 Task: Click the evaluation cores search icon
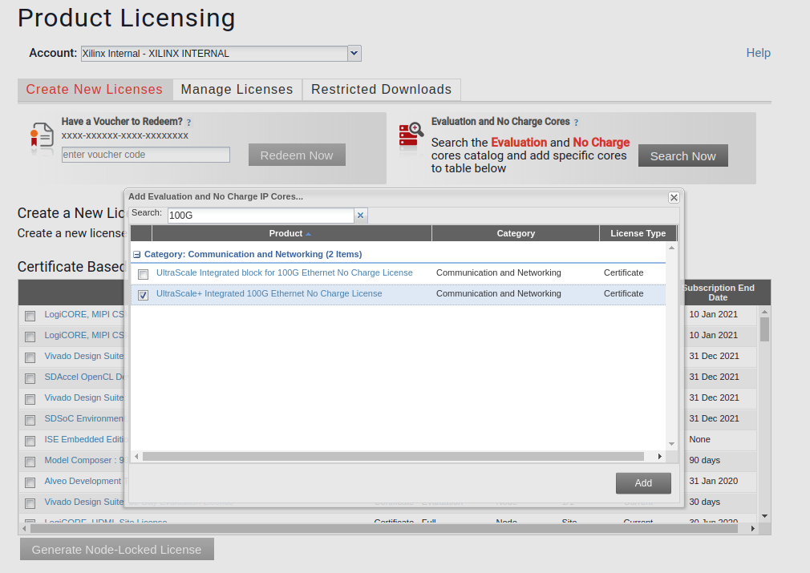(411, 135)
